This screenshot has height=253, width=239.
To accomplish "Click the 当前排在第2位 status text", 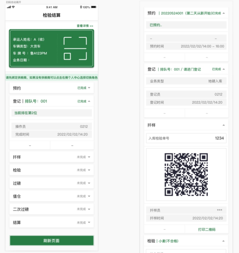I will 26,113.
